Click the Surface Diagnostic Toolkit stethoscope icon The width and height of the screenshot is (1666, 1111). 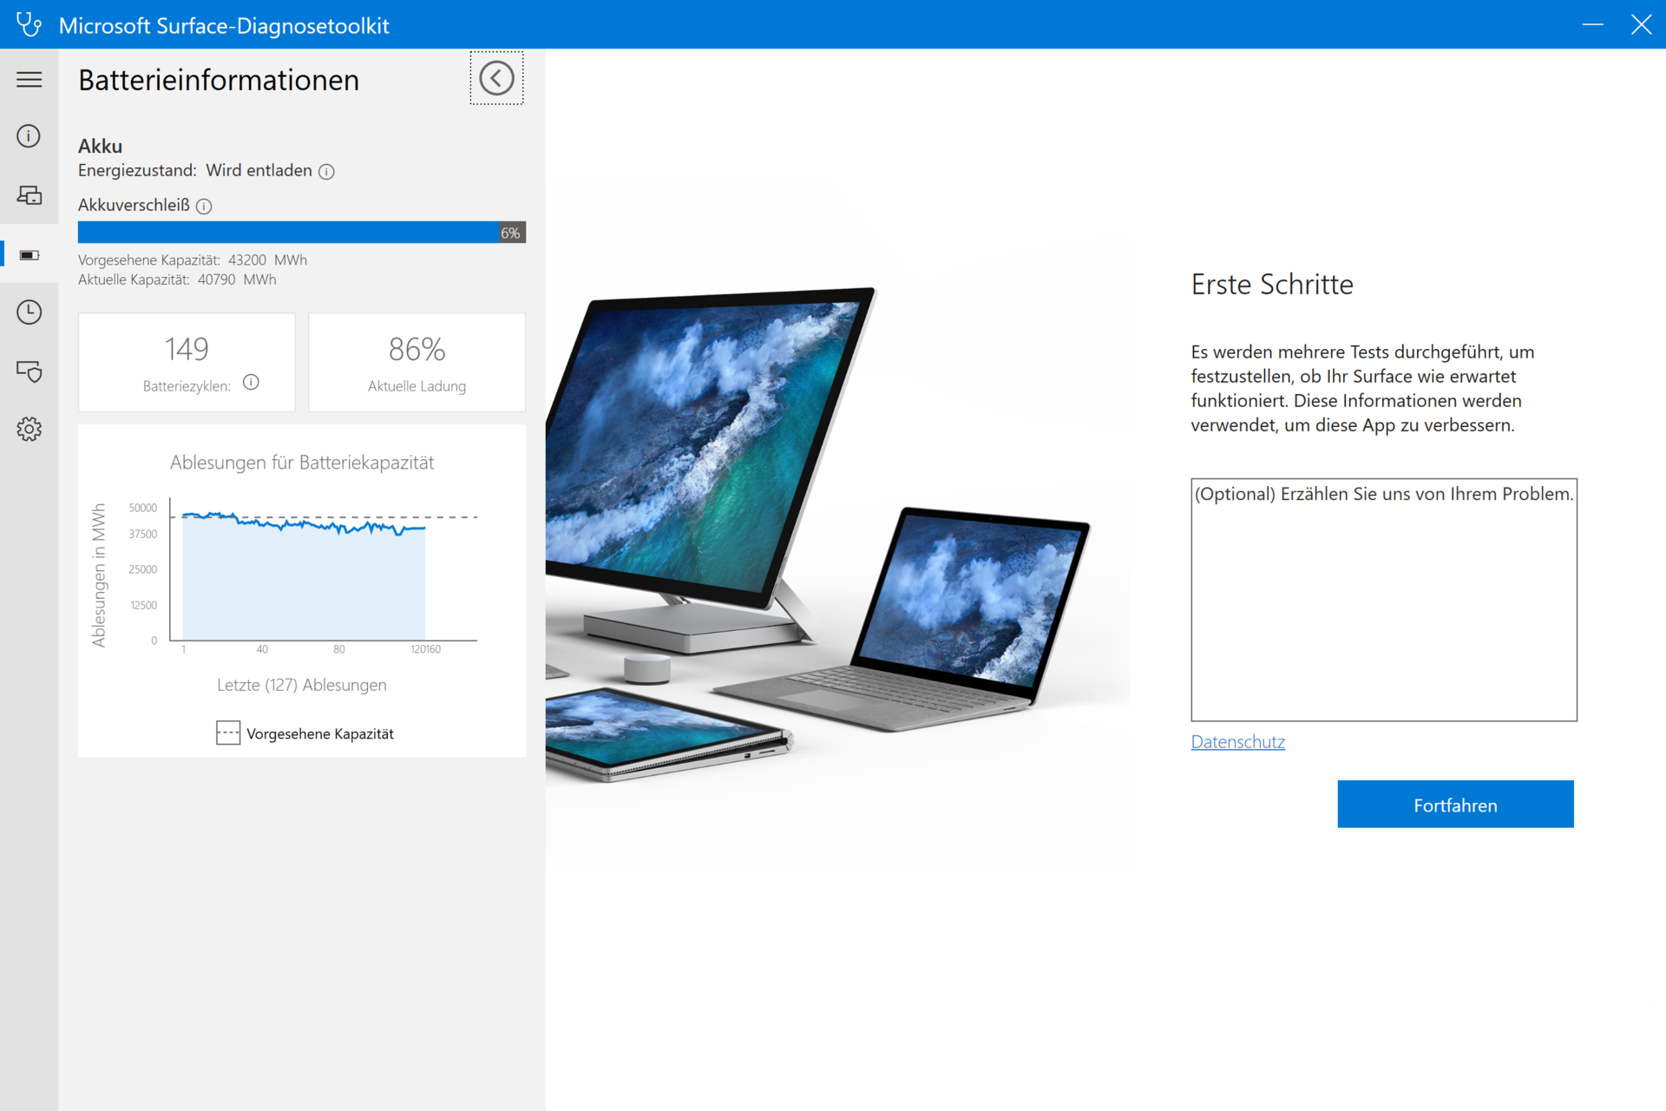tap(29, 24)
